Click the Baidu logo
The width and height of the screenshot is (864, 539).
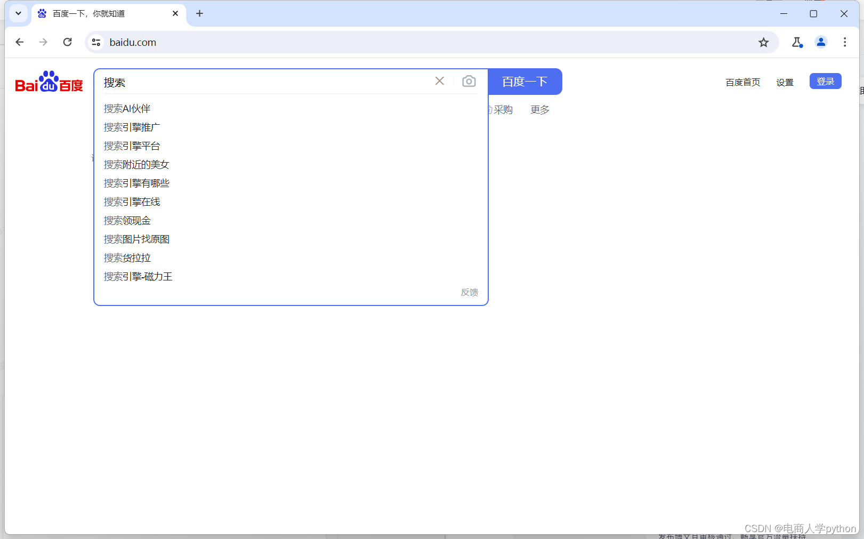point(49,82)
